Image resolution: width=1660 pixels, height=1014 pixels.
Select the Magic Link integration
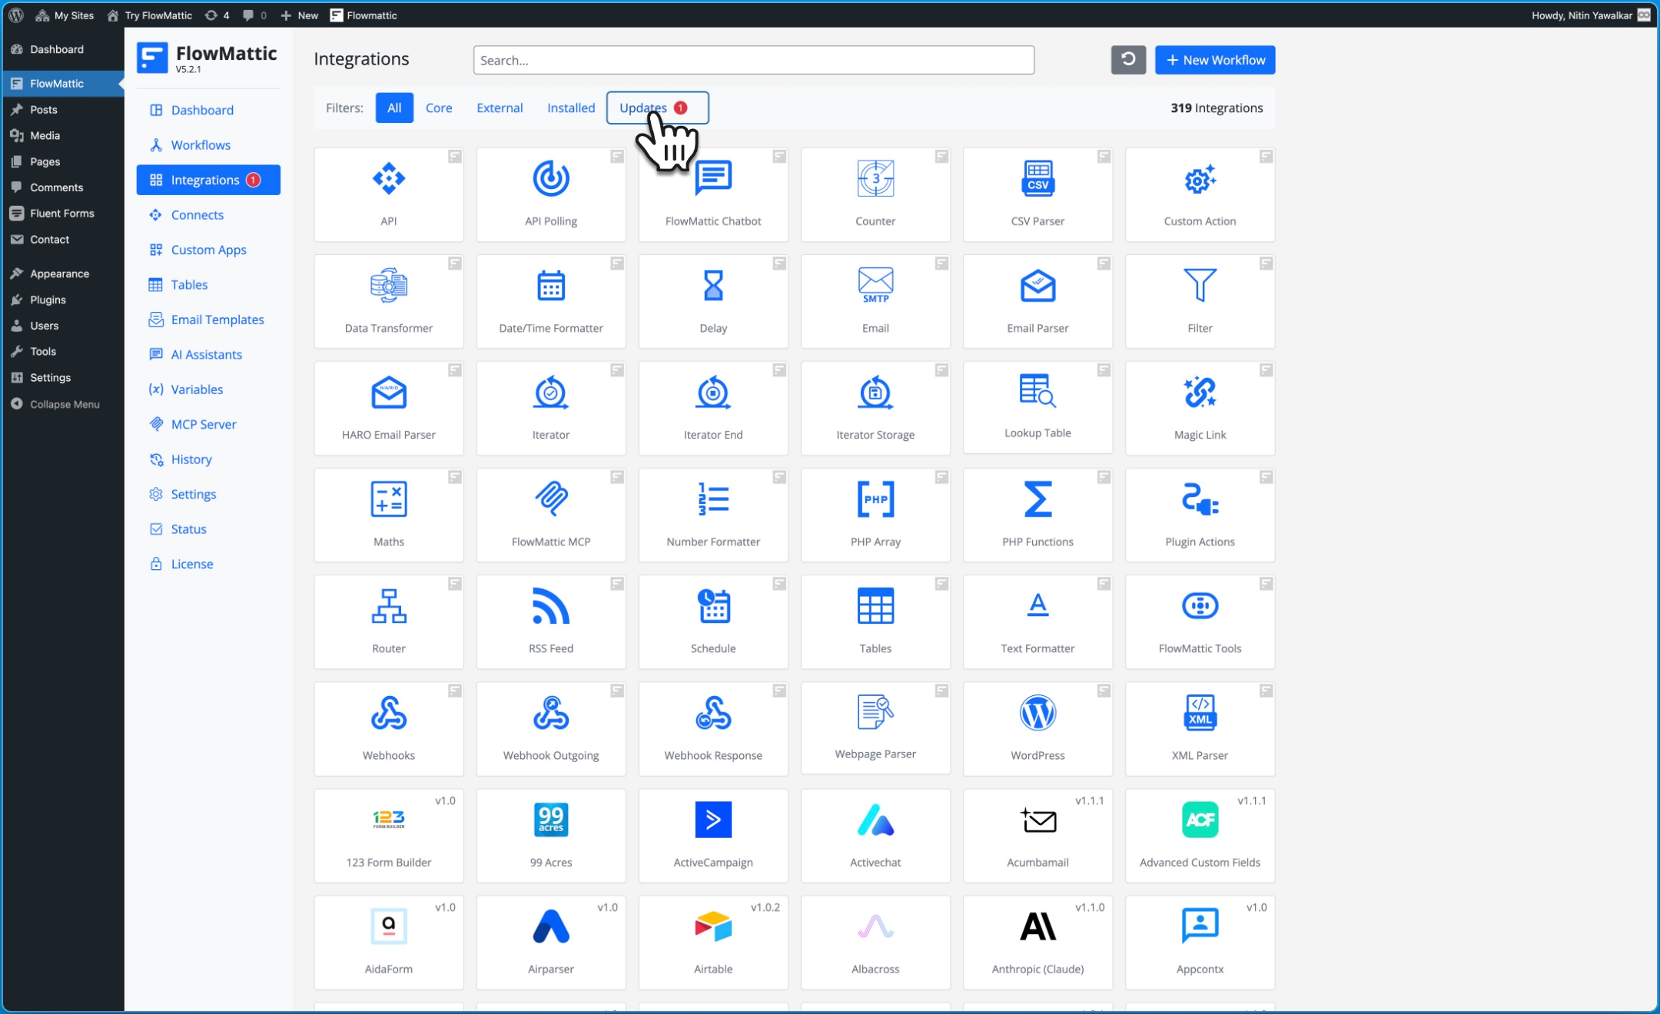pos(1200,408)
